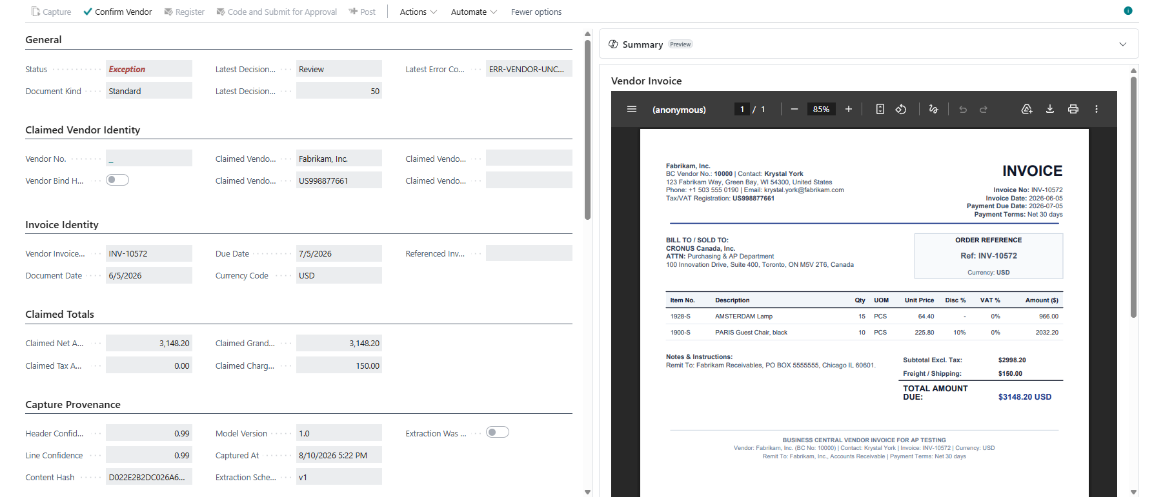Click Due Date field 7/5/2026
The width and height of the screenshot is (1163, 497).
point(339,253)
